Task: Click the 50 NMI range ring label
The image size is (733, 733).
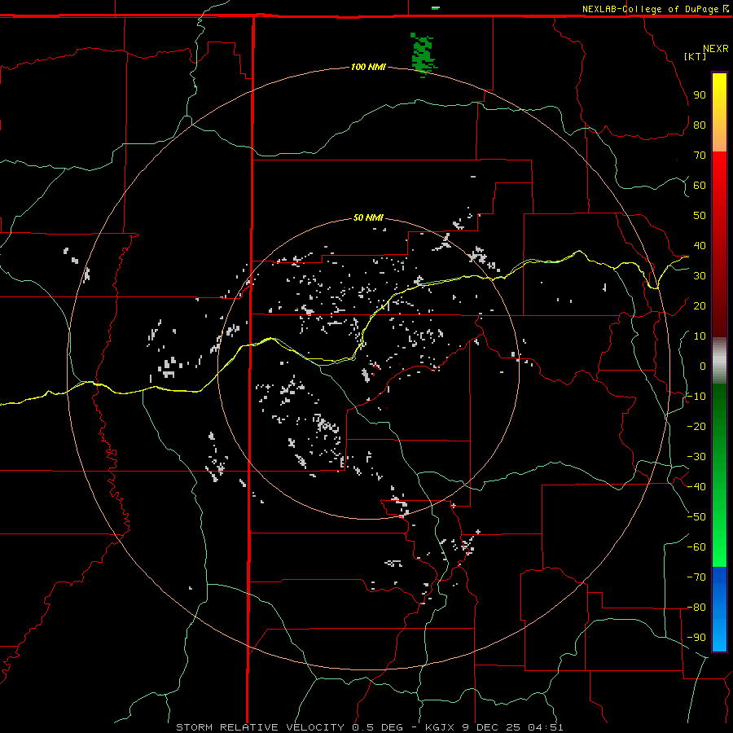Action: [x=368, y=217]
